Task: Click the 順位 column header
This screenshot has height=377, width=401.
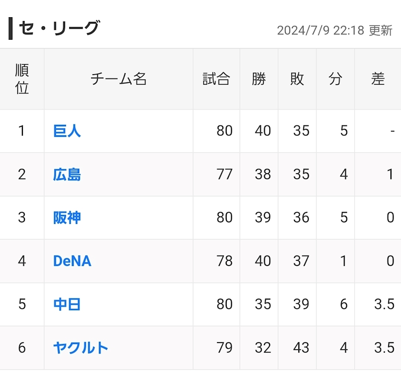Action: [22, 79]
